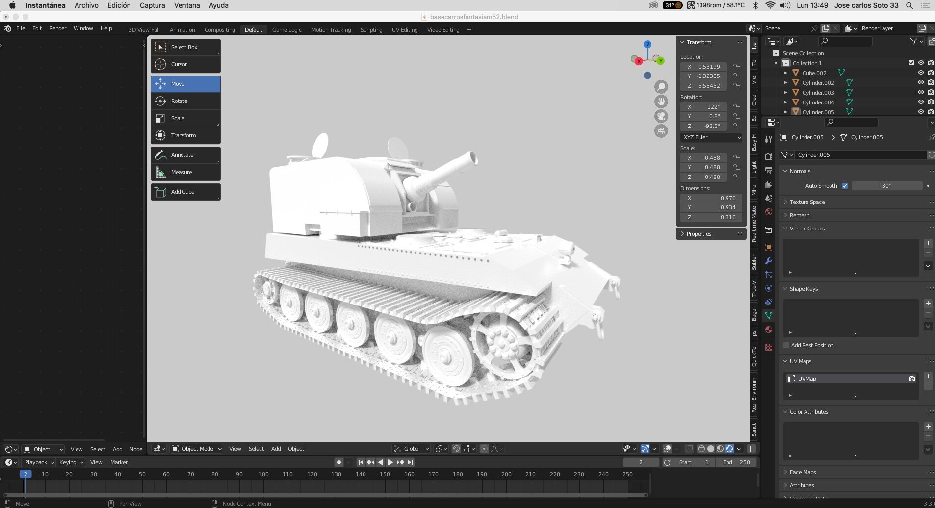The image size is (935, 508).
Task: Toggle UVMap active render camera icon
Action: click(x=911, y=379)
